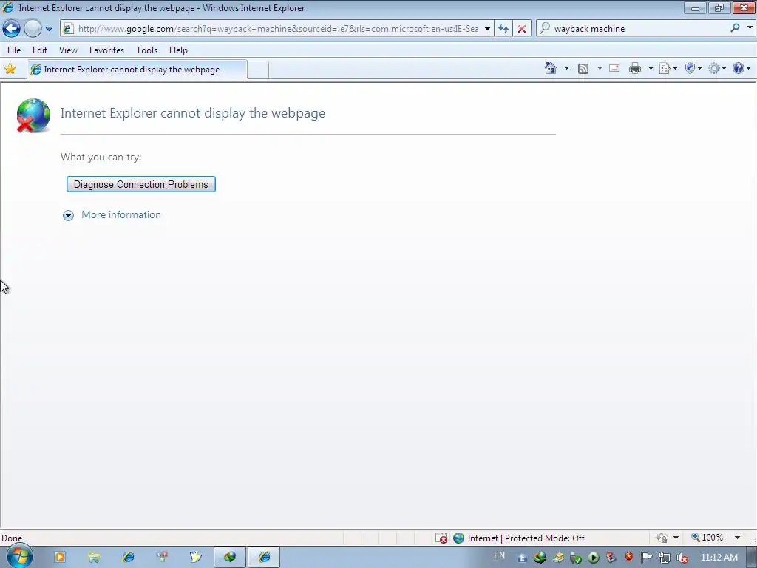The image size is (757, 568).
Task: Run search with the magnifying glass button
Action: [x=736, y=28]
